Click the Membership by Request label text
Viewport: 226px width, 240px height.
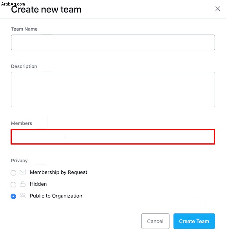pos(58,172)
